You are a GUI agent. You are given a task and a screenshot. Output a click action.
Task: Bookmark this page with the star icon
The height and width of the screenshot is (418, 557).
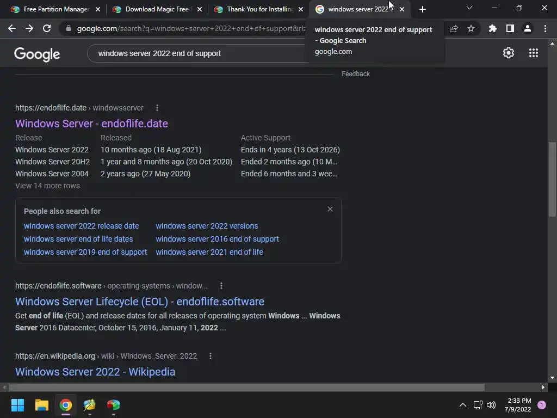coord(471,28)
